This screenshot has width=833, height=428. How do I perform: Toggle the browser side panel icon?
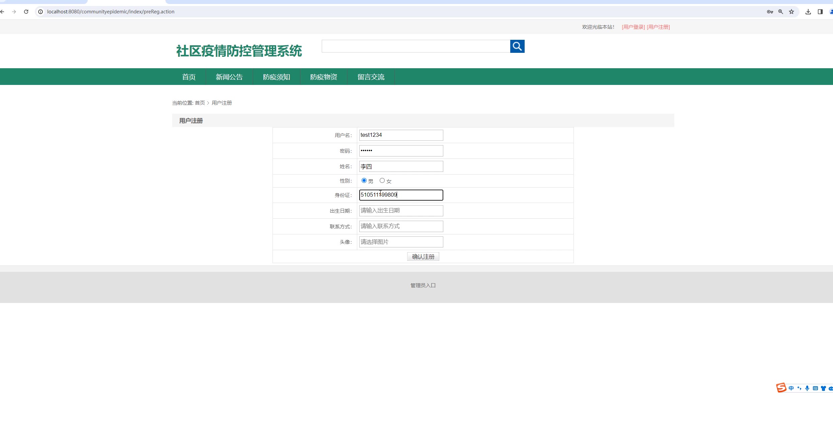(x=820, y=12)
